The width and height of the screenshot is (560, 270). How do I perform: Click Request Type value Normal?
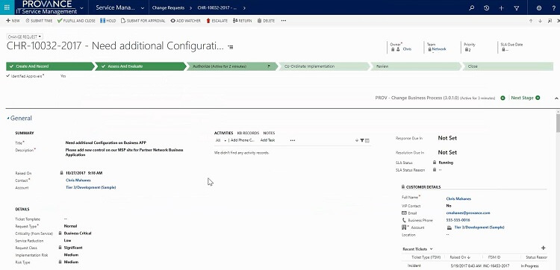click(x=70, y=226)
